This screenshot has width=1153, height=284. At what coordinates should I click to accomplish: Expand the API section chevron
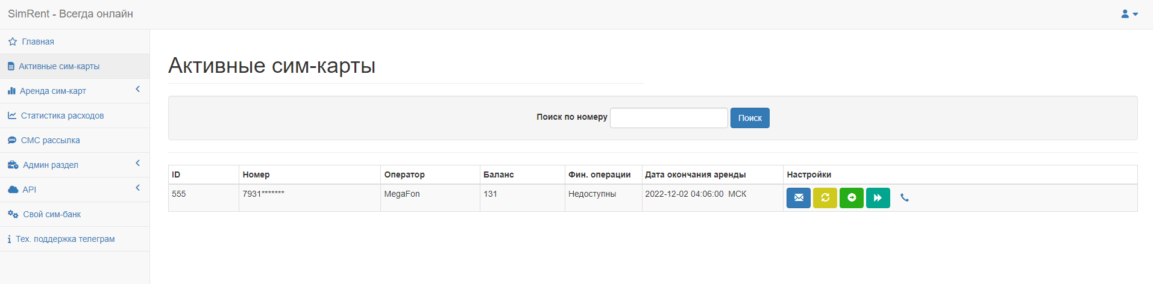137,188
